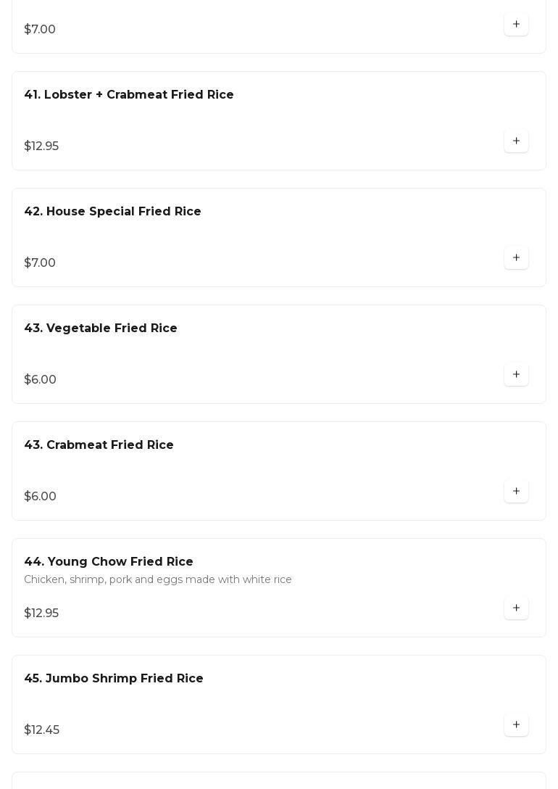The height and width of the screenshot is (789, 558).
Task: Select the 42. House Special Fried Rice title
Action: (112, 212)
